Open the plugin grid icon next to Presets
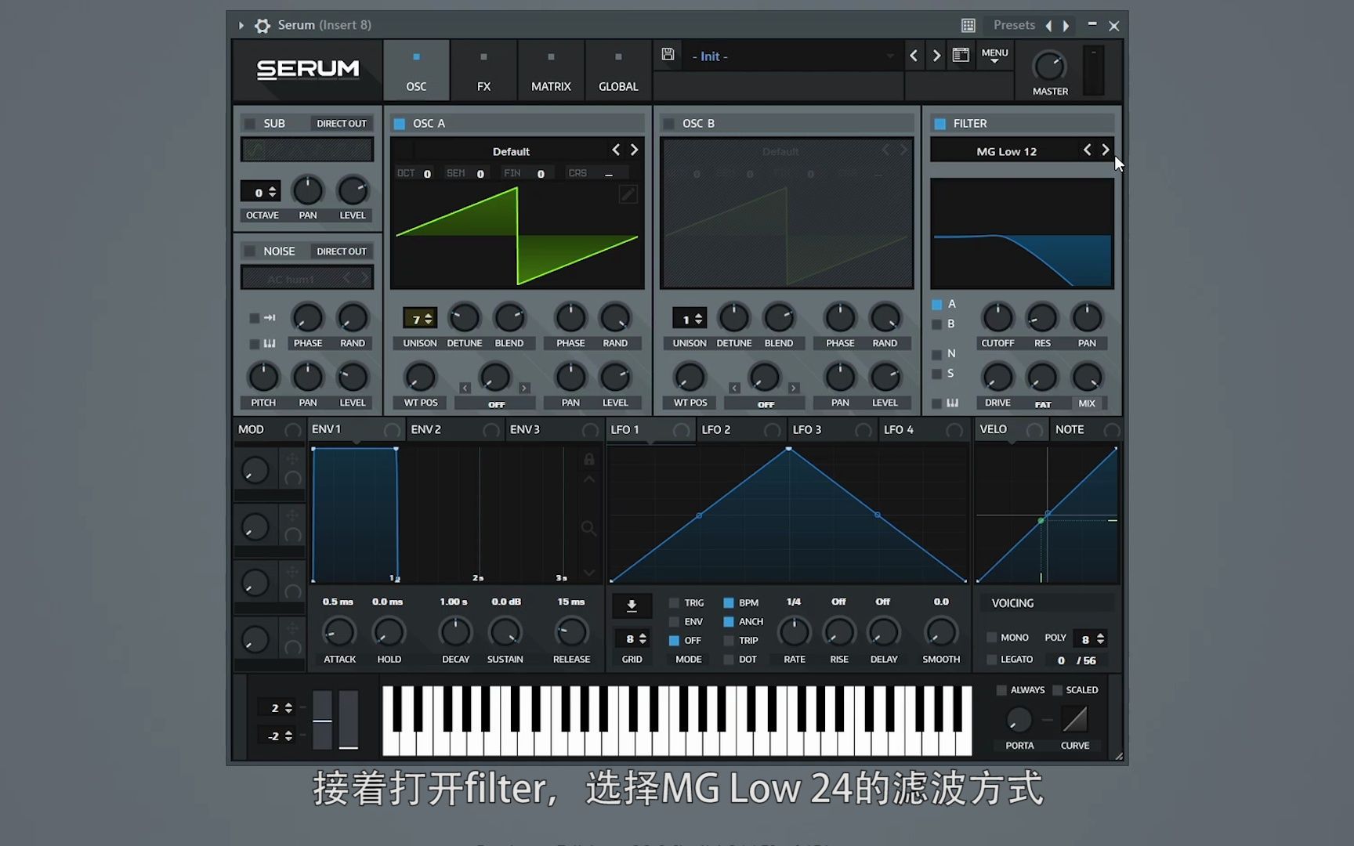The image size is (1354, 846). click(x=968, y=25)
